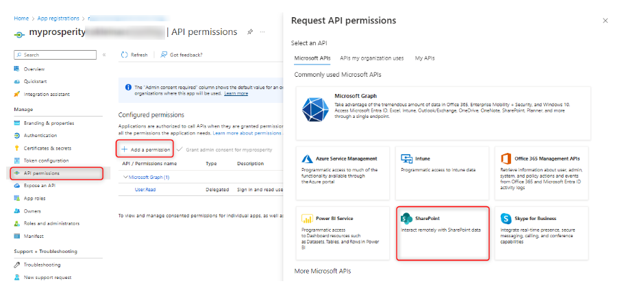Screen dimensions: 618x290
Task: Open Troubleshooting wrench icon
Action: tap(16, 265)
